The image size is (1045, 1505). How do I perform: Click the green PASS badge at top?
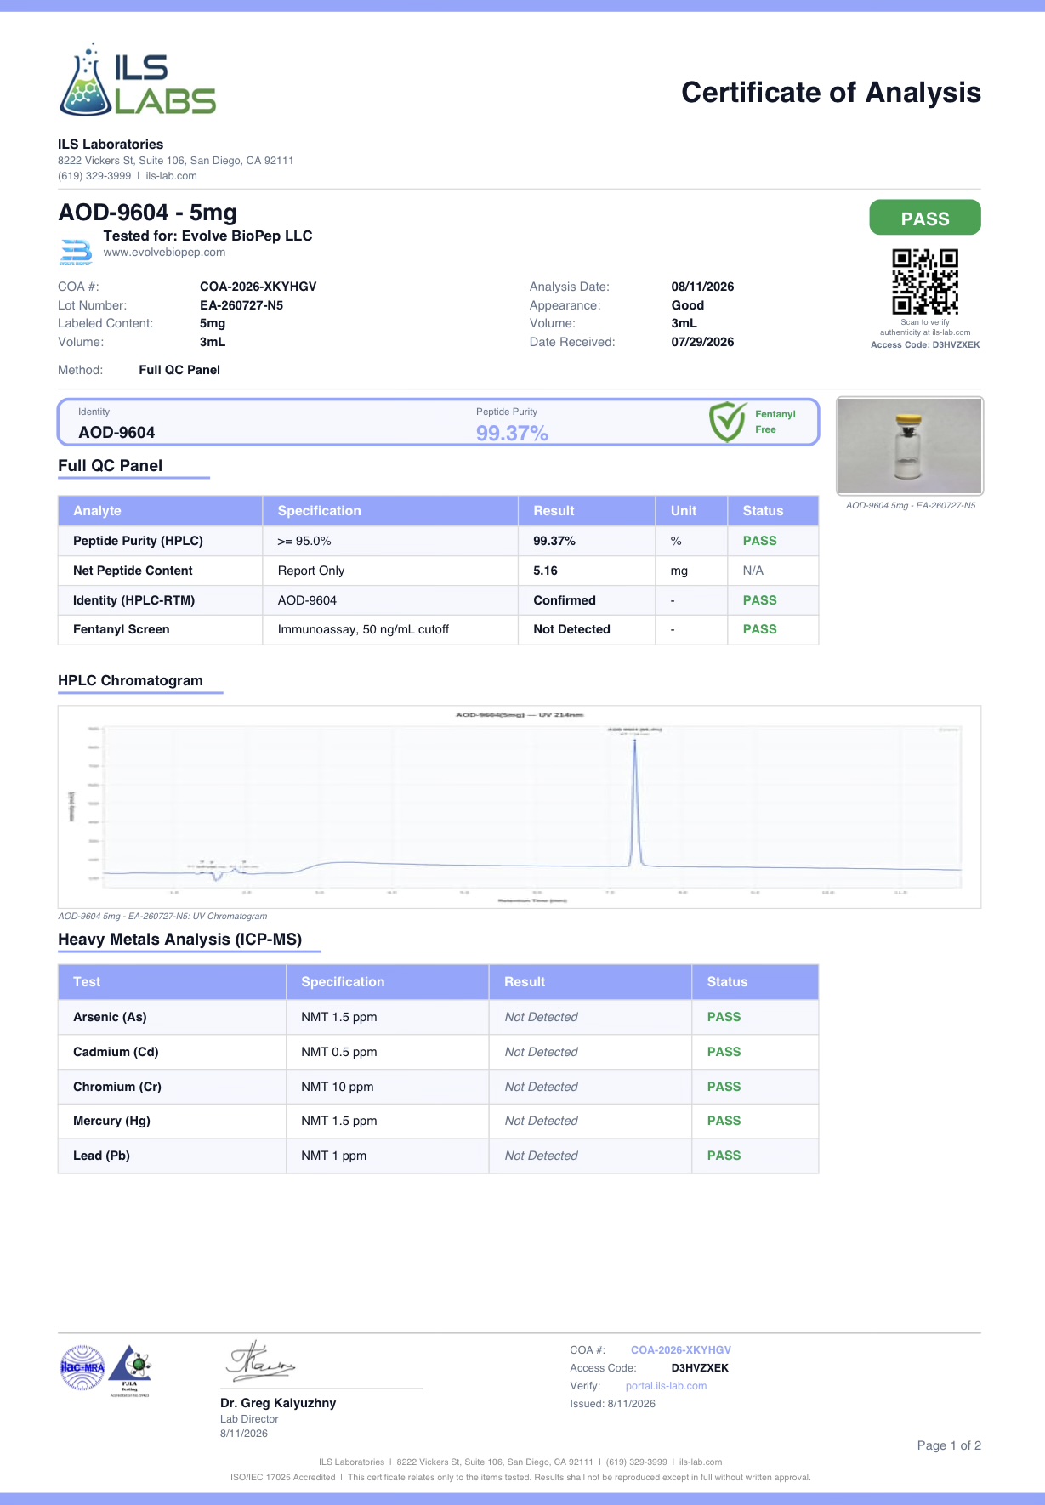coord(925,218)
